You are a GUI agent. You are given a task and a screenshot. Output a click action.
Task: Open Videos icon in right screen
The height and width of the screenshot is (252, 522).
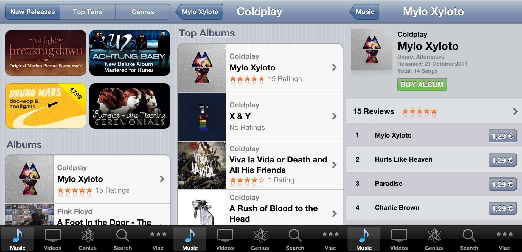pyautogui.click(x=399, y=236)
